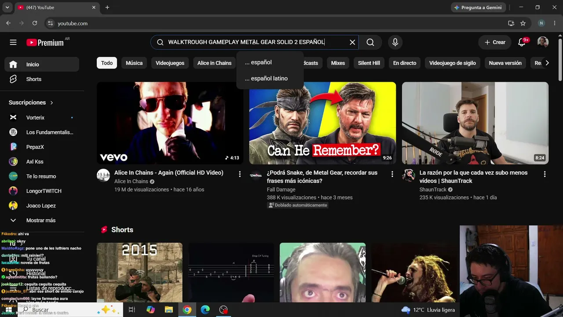Select the En directo filter chip
This screenshot has width=563, height=317.
point(405,63)
